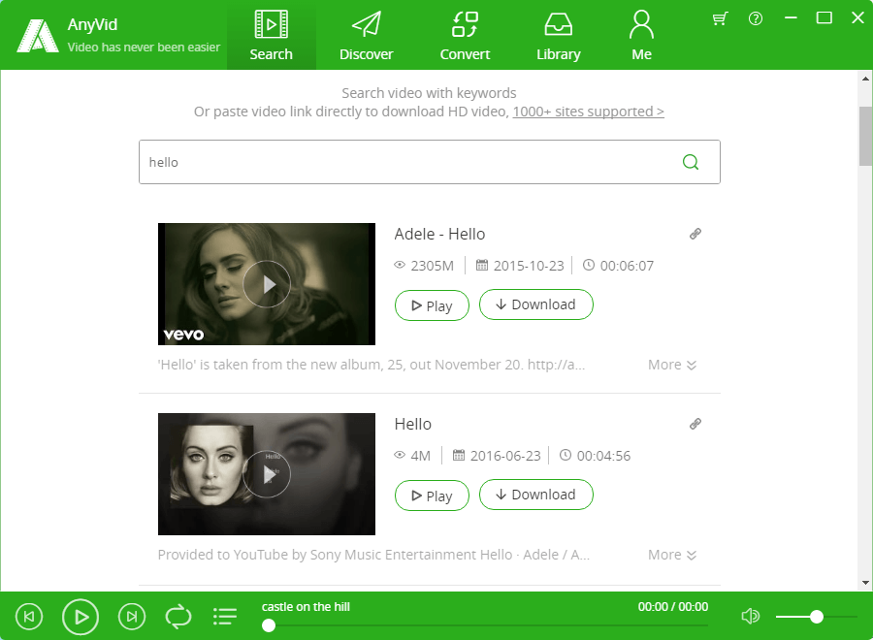Close the AnyVid window
Viewport: 873px width, 640px height.
click(x=858, y=18)
